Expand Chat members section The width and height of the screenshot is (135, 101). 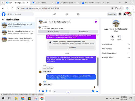[x=116, y=49]
